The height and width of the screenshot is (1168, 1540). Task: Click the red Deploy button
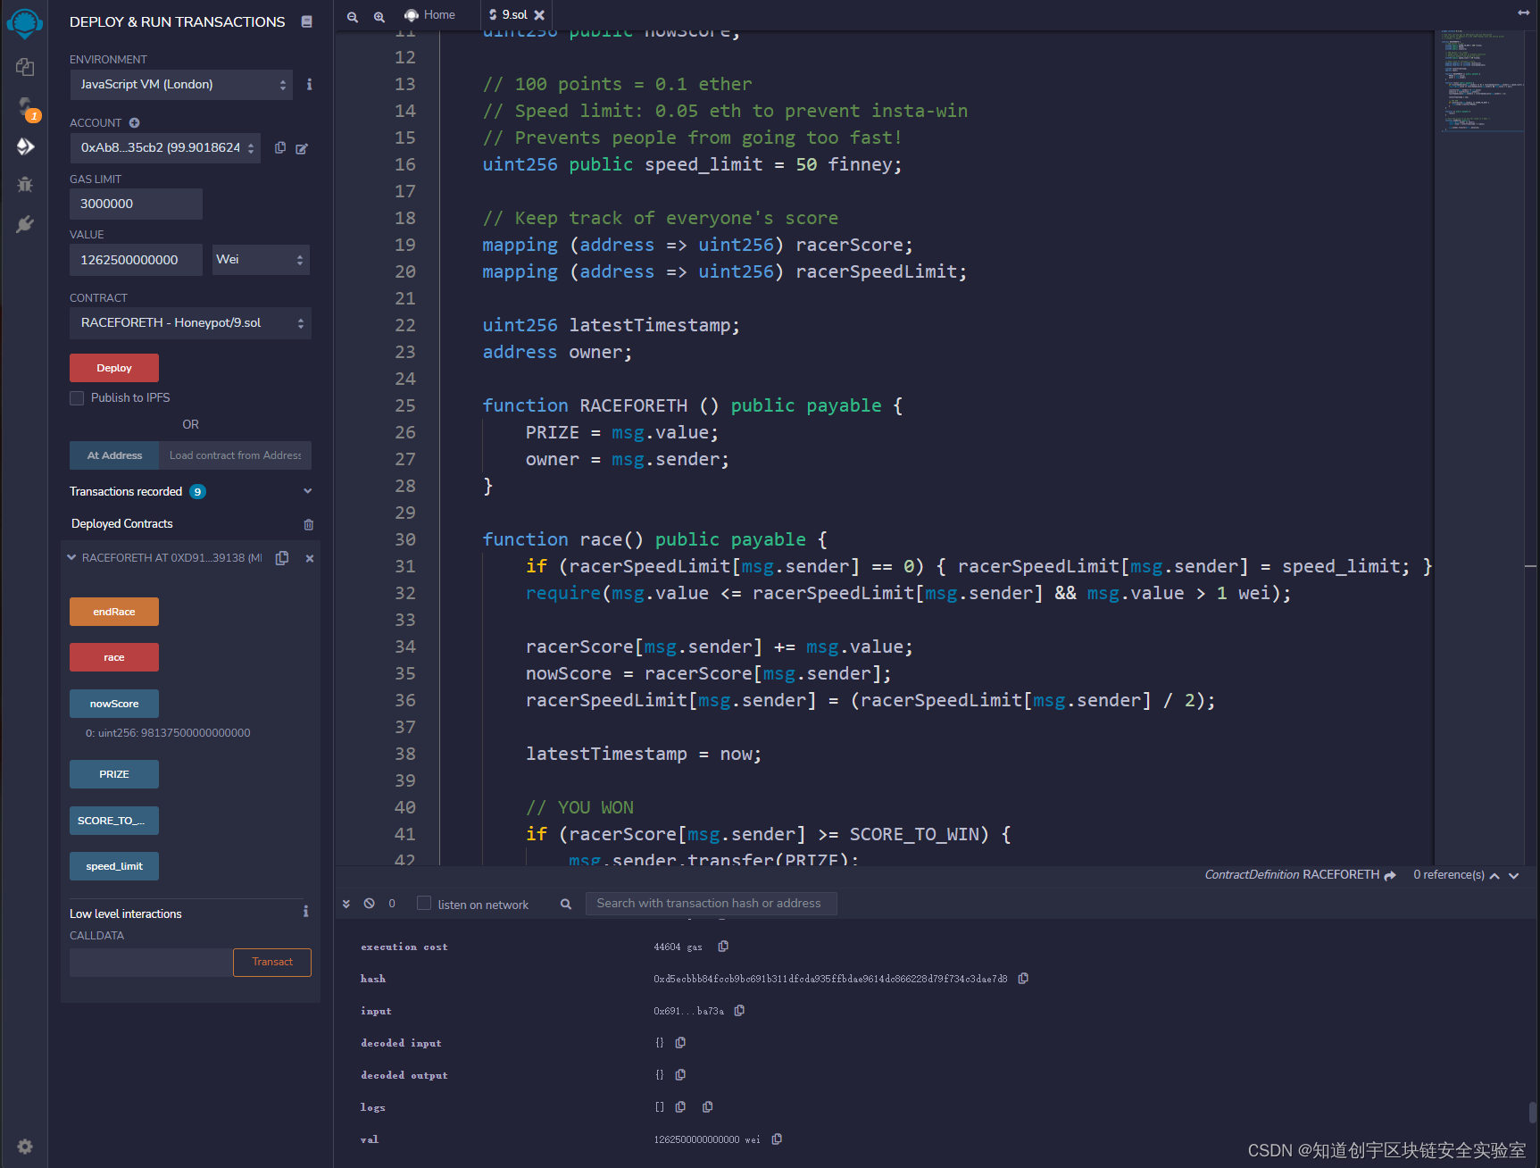click(x=114, y=368)
